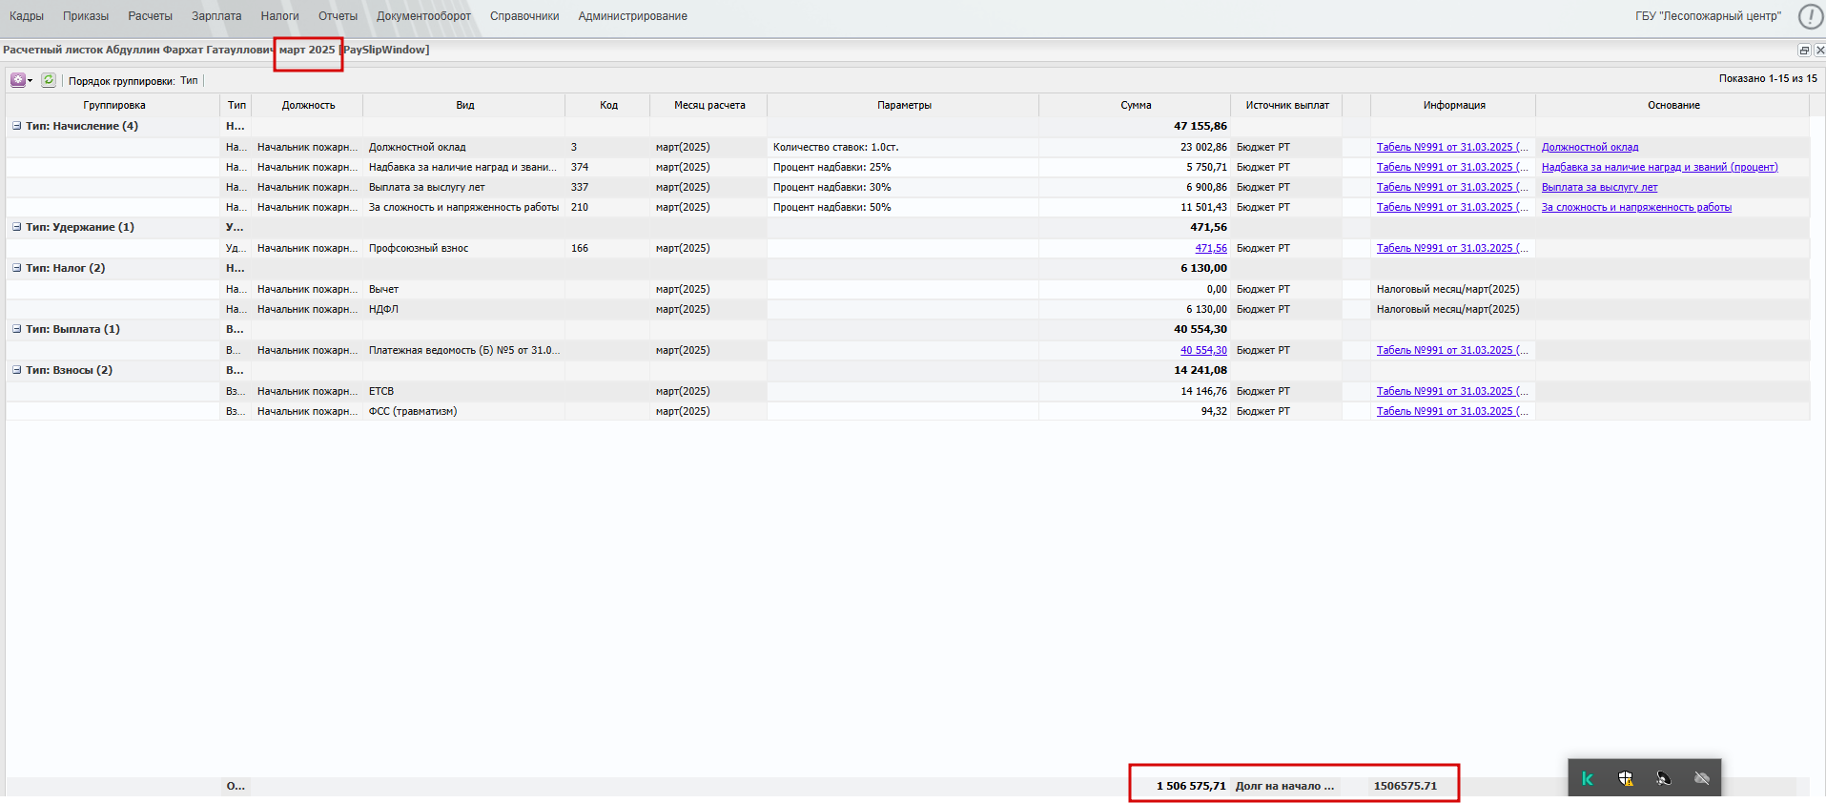The image size is (1826, 803).
Task: Sort by the Основание column header
Action: tap(1673, 105)
